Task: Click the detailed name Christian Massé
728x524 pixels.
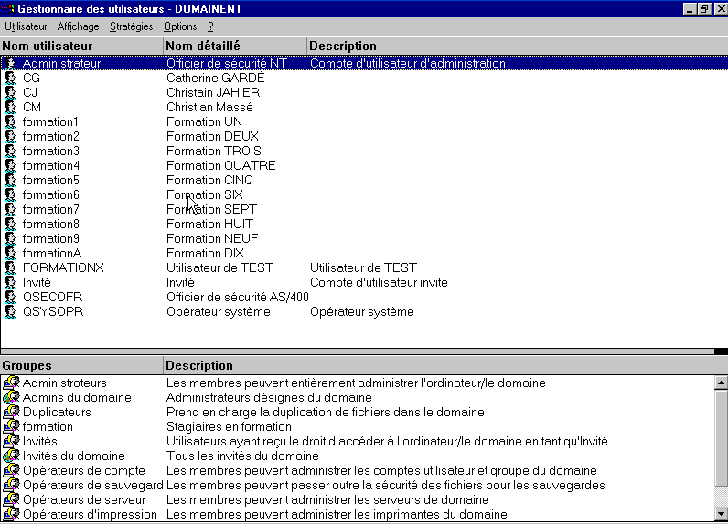Action: (x=209, y=107)
